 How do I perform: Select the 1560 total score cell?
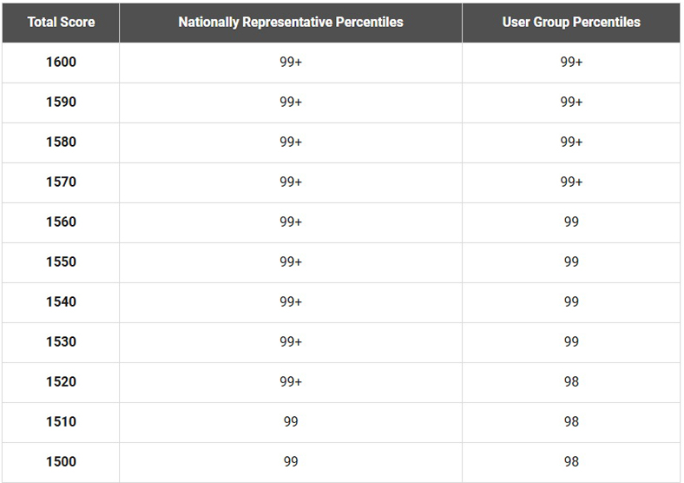click(61, 222)
